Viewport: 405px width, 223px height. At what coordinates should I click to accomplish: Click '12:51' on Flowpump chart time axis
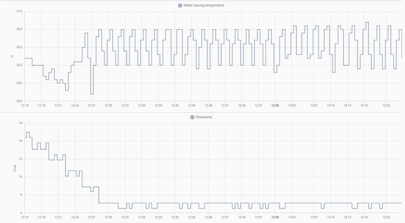tap(225, 217)
